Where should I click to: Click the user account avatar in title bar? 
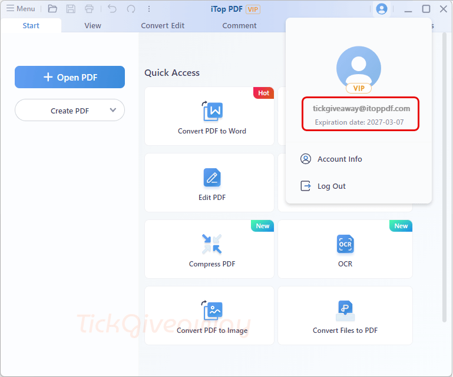click(x=381, y=9)
